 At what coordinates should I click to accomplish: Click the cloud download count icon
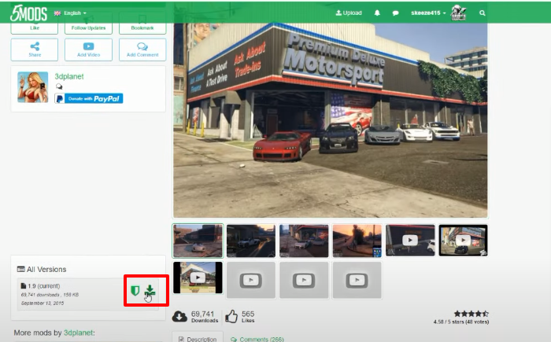point(179,316)
